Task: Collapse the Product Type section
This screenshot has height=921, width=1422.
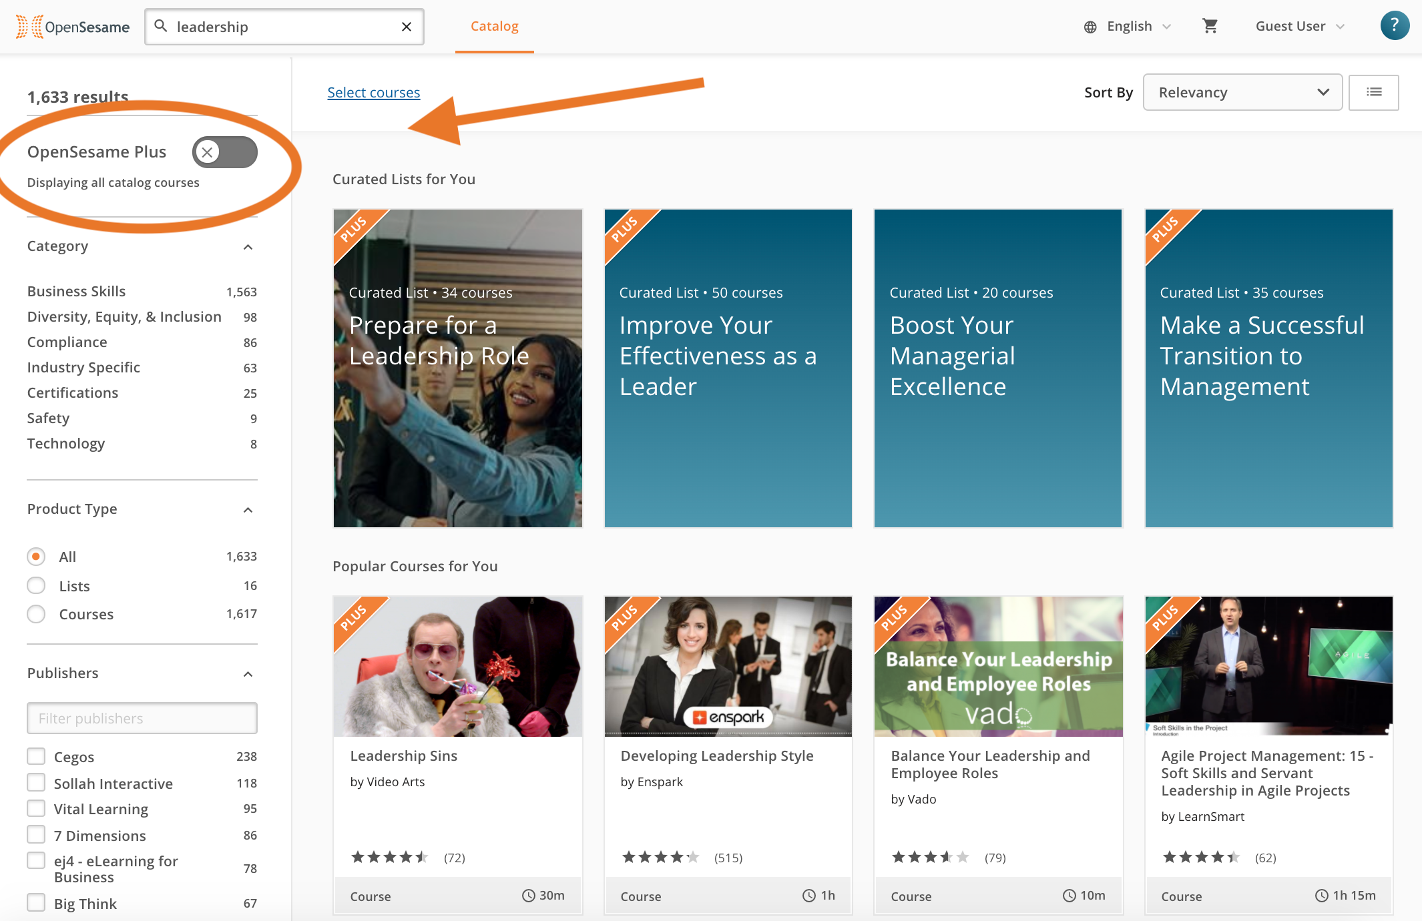Action: (x=248, y=510)
